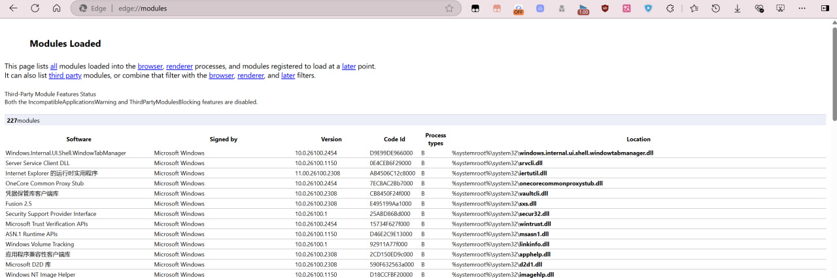The height and width of the screenshot is (278, 837).
Task: Open the Favorites list icon
Action: point(694,8)
